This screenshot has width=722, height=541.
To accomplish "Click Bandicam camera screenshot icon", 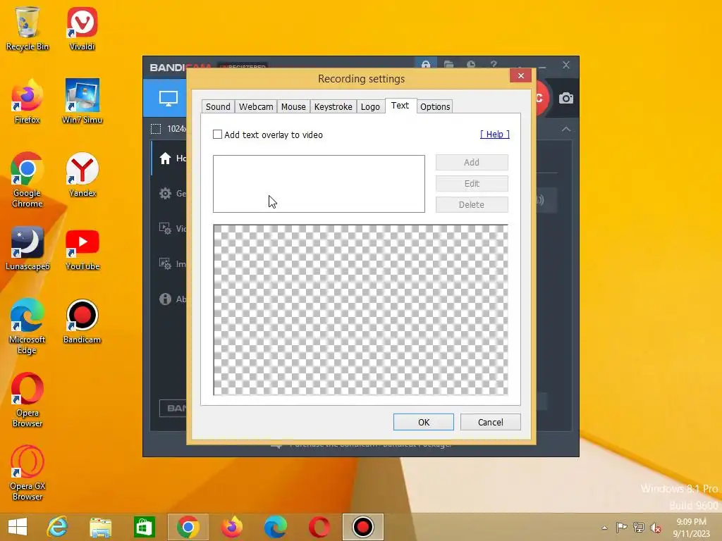I will click(x=566, y=98).
